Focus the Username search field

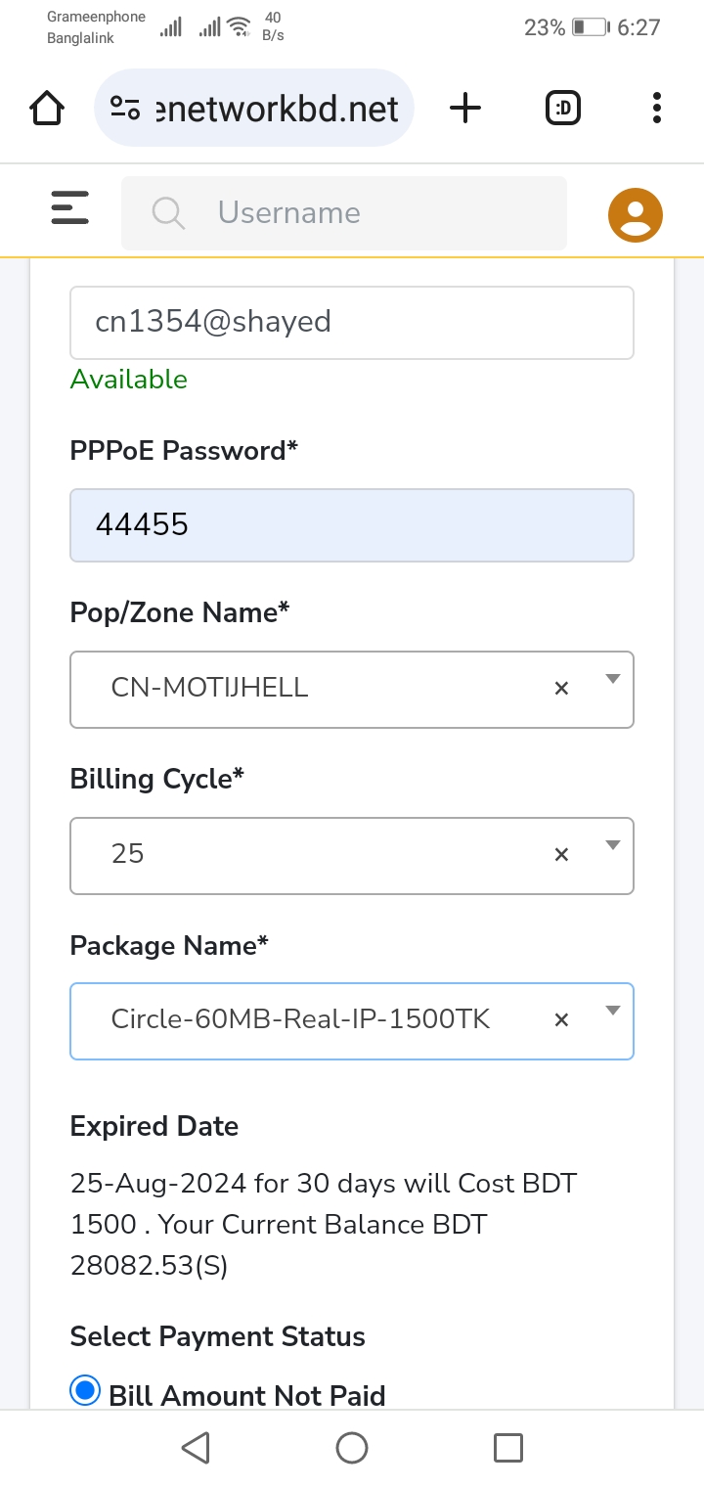344,212
